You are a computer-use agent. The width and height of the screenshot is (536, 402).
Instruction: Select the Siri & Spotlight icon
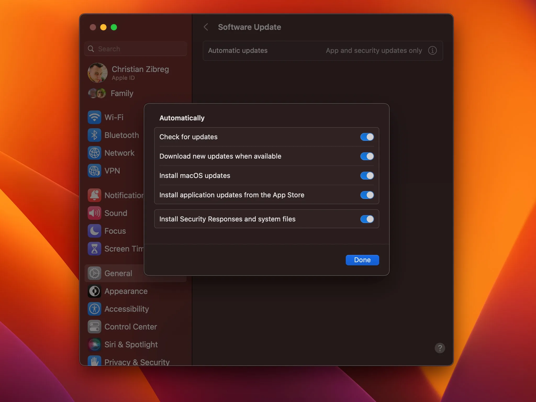pos(94,344)
